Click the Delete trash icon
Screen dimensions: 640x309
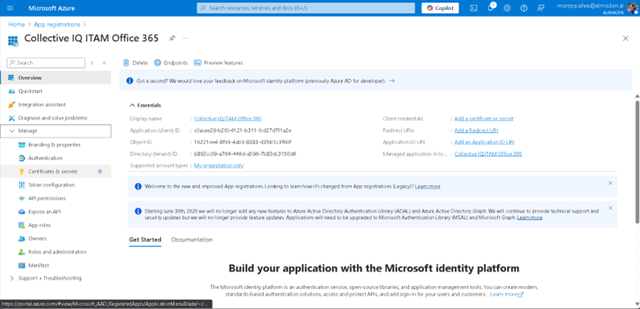point(126,63)
